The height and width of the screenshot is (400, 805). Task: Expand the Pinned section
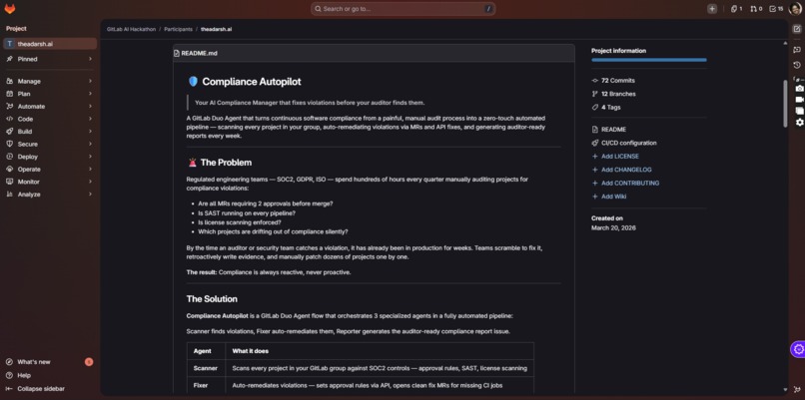[50, 59]
